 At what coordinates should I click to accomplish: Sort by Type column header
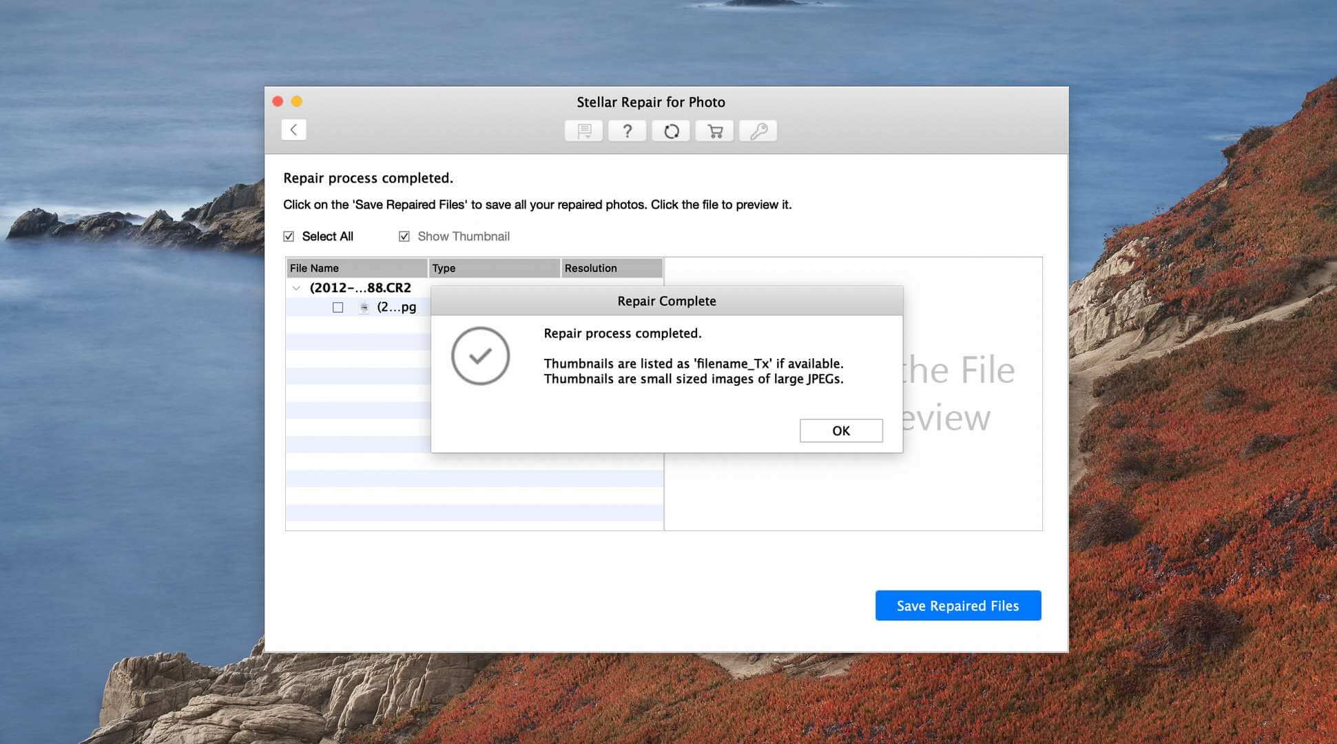point(495,268)
